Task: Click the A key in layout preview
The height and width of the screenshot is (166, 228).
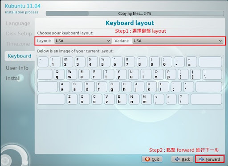Action: point(65,87)
